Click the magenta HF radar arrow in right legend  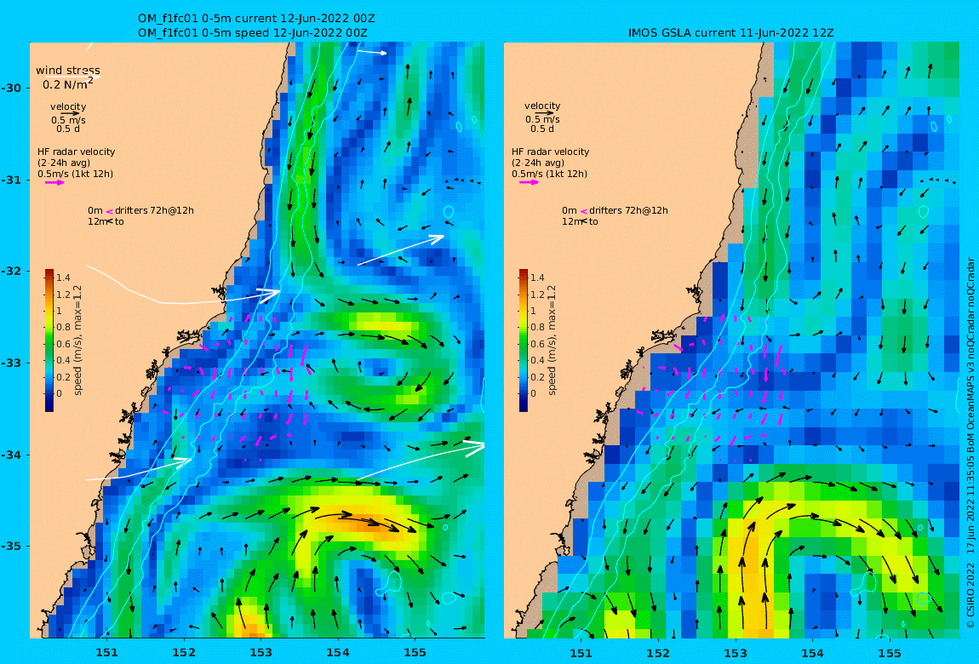coord(529,183)
